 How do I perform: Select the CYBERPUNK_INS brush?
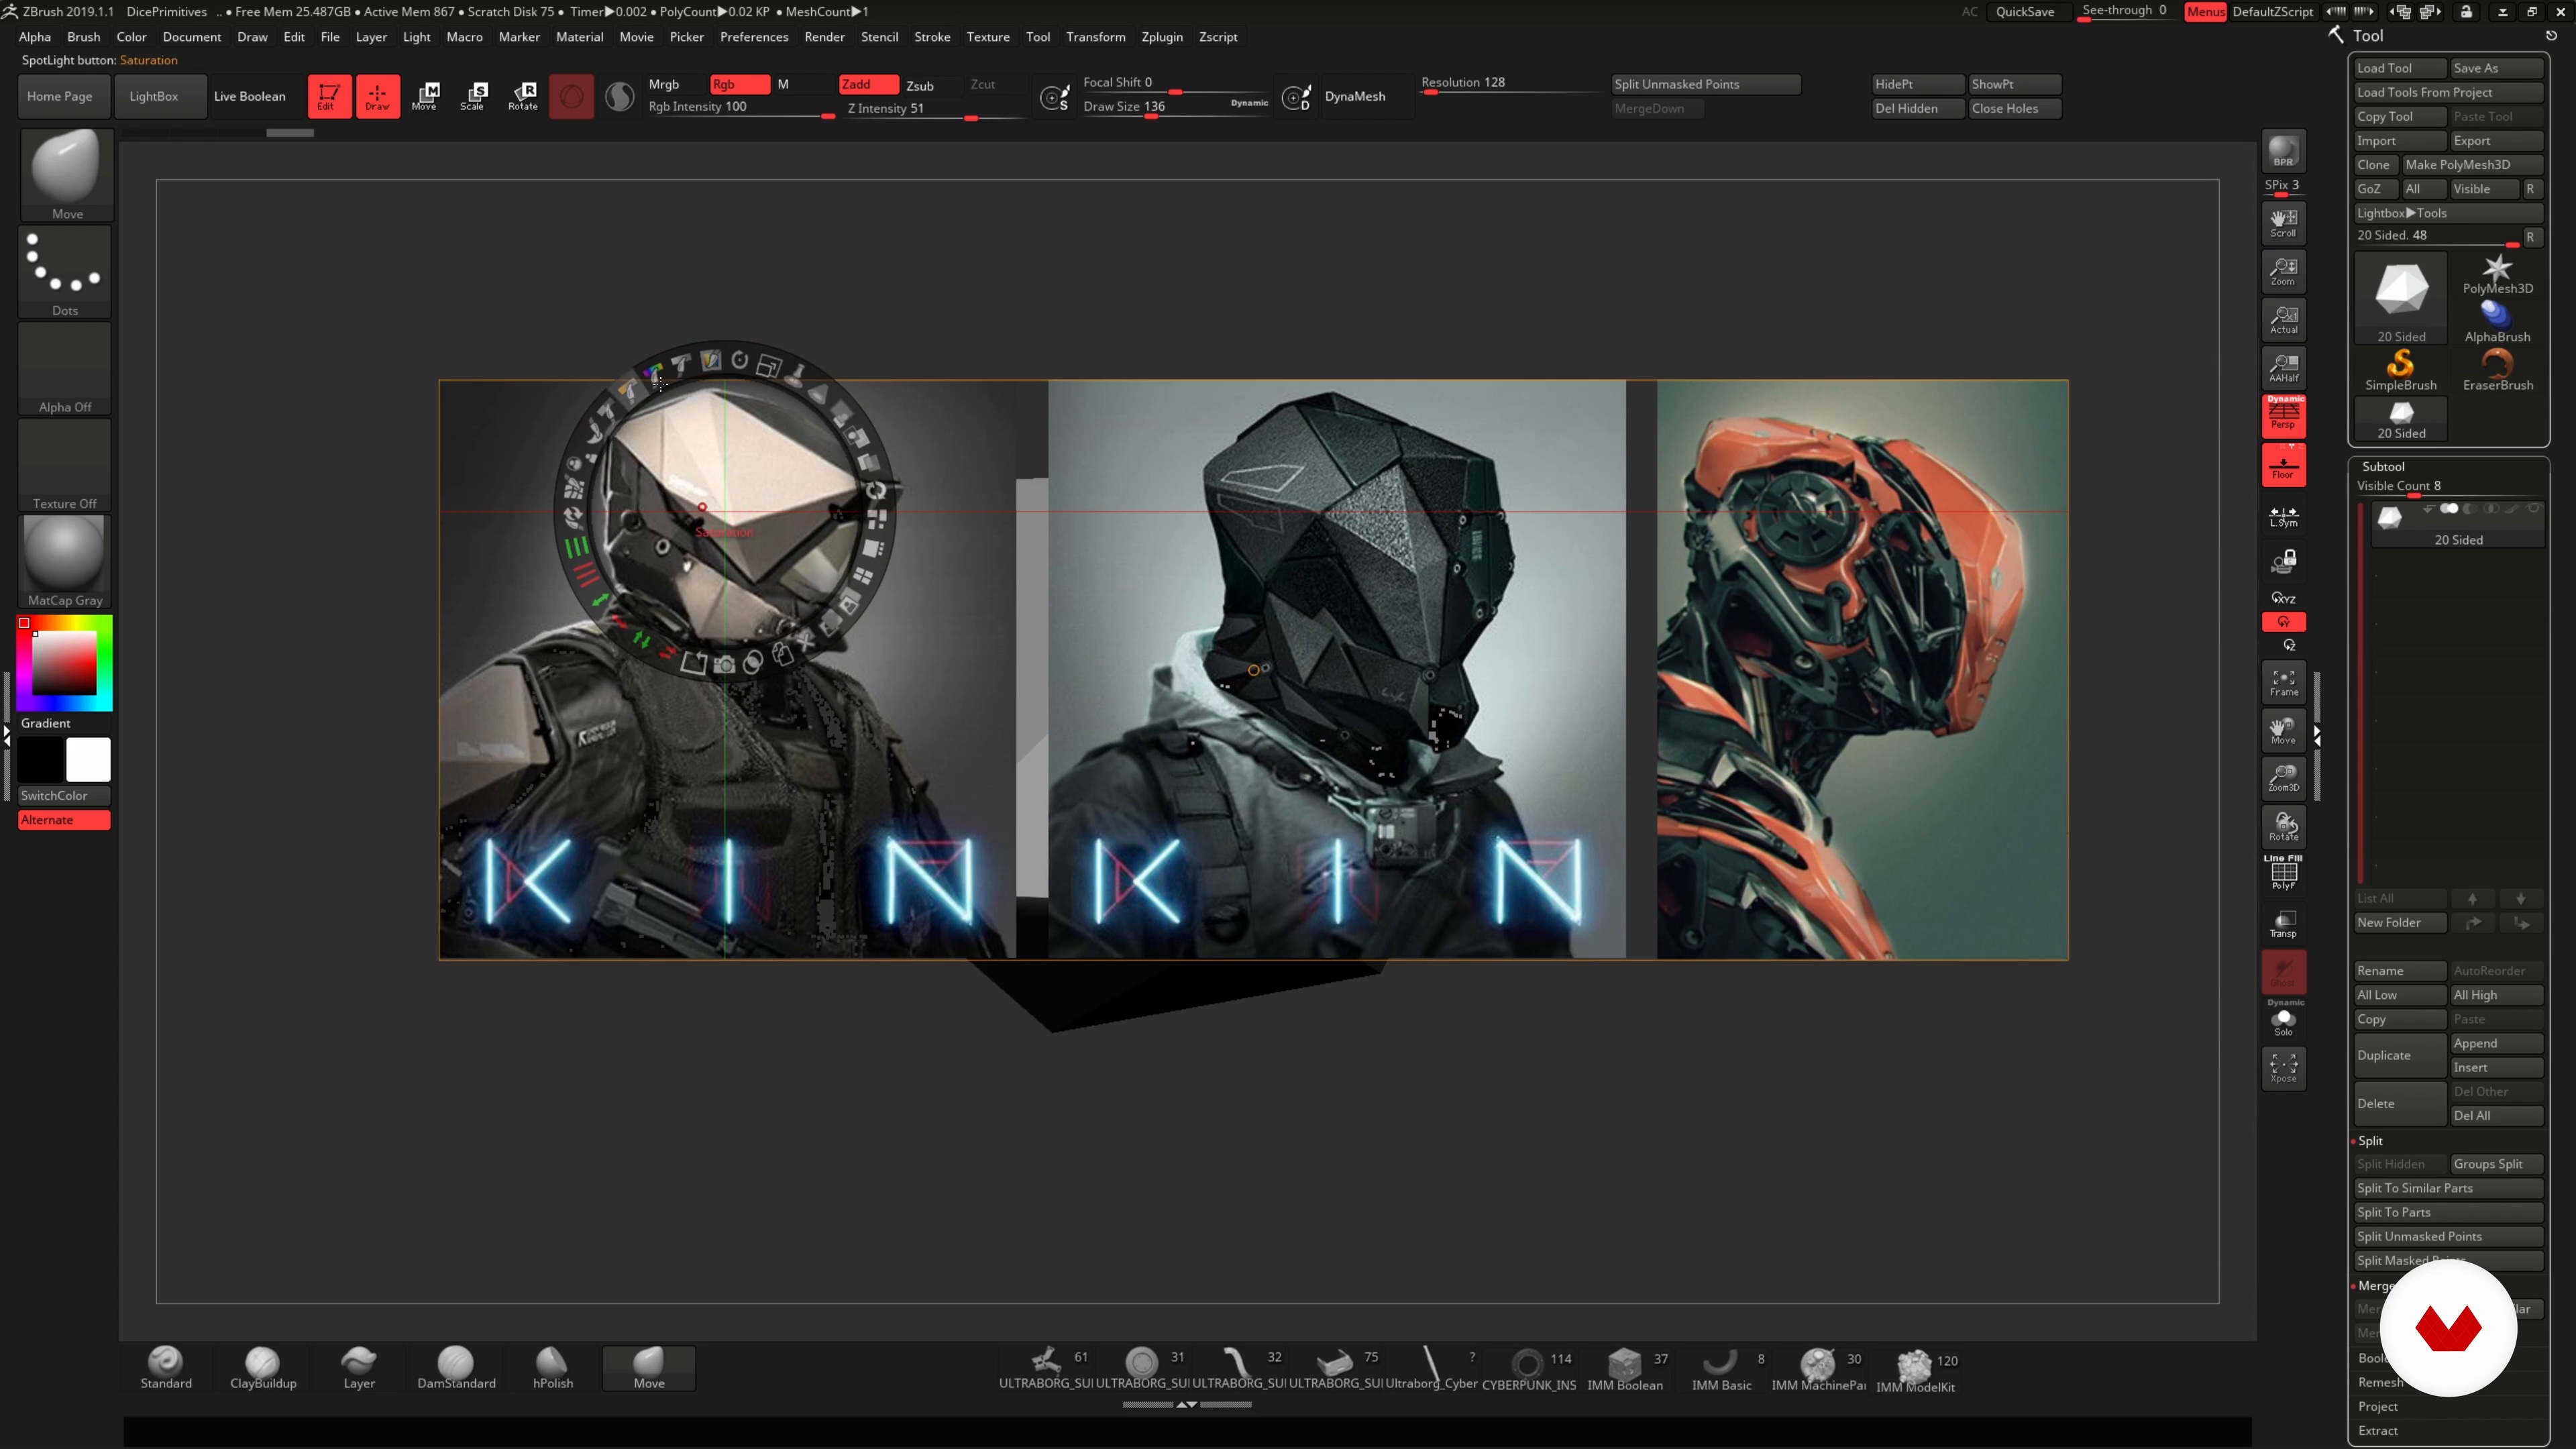pyautogui.click(x=1528, y=1369)
